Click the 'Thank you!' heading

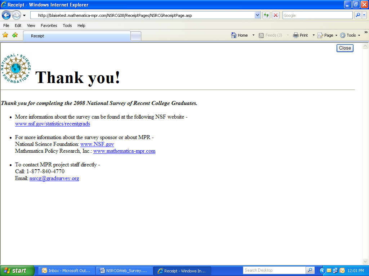click(x=78, y=78)
